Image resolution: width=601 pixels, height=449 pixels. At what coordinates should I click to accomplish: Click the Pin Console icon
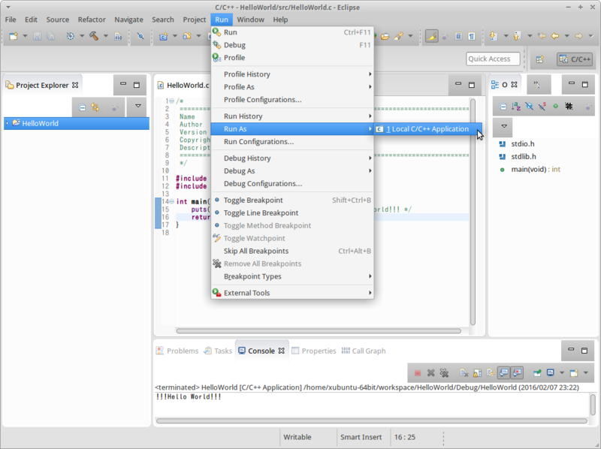coord(537,372)
